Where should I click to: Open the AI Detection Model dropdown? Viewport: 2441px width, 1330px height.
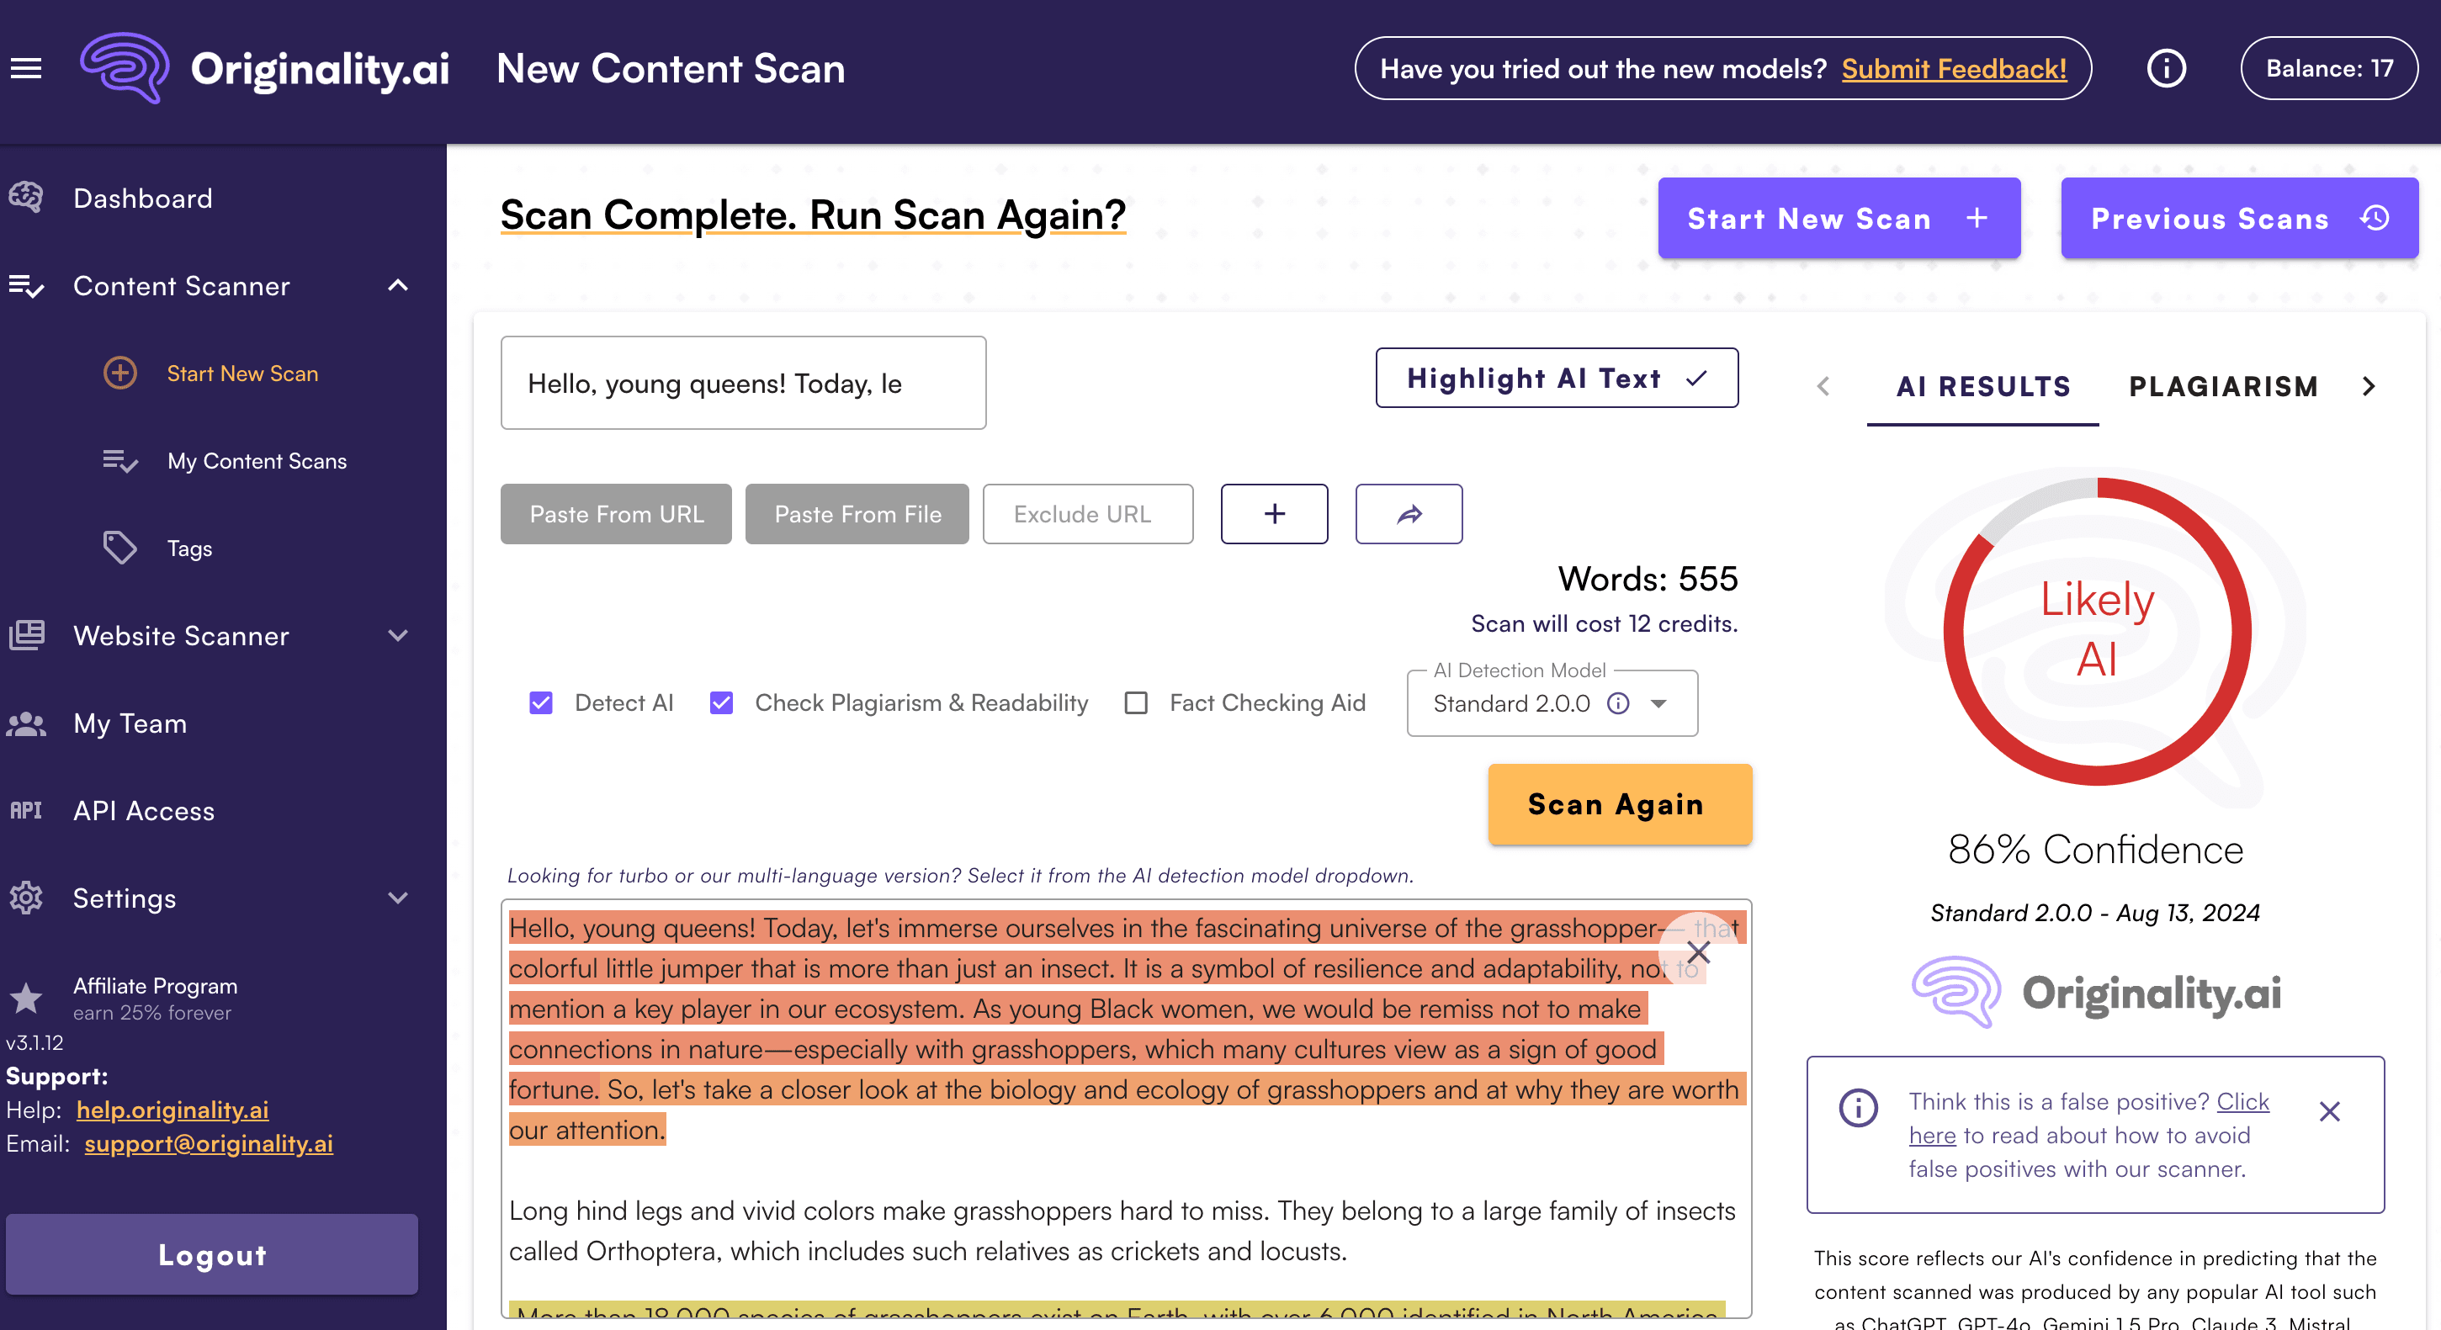tap(1658, 703)
